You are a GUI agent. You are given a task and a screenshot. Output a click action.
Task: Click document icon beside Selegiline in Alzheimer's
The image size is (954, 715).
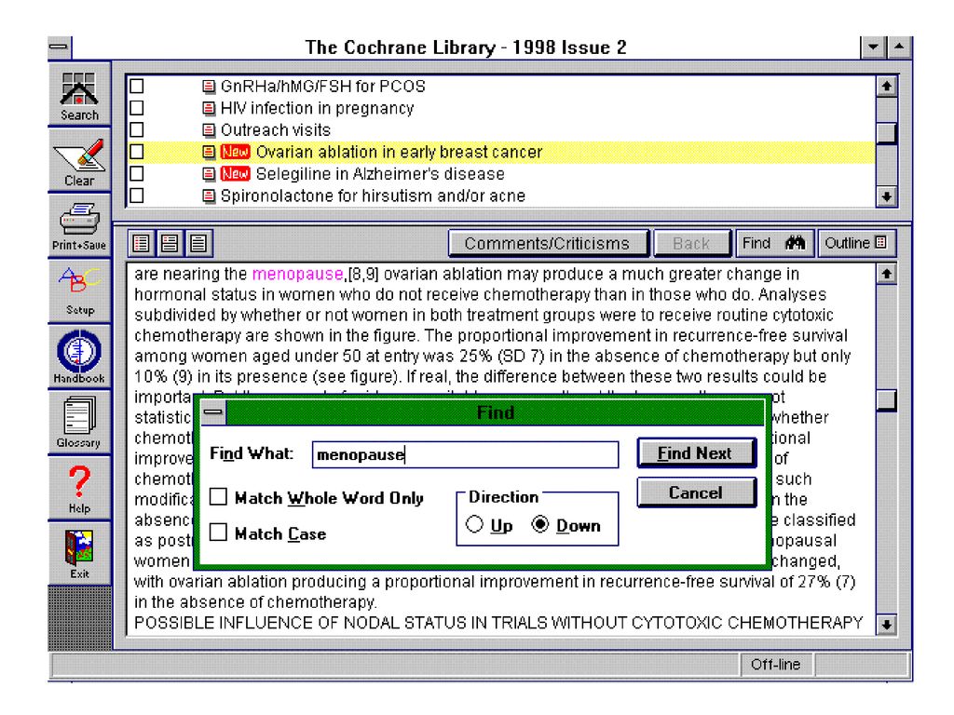coord(209,174)
